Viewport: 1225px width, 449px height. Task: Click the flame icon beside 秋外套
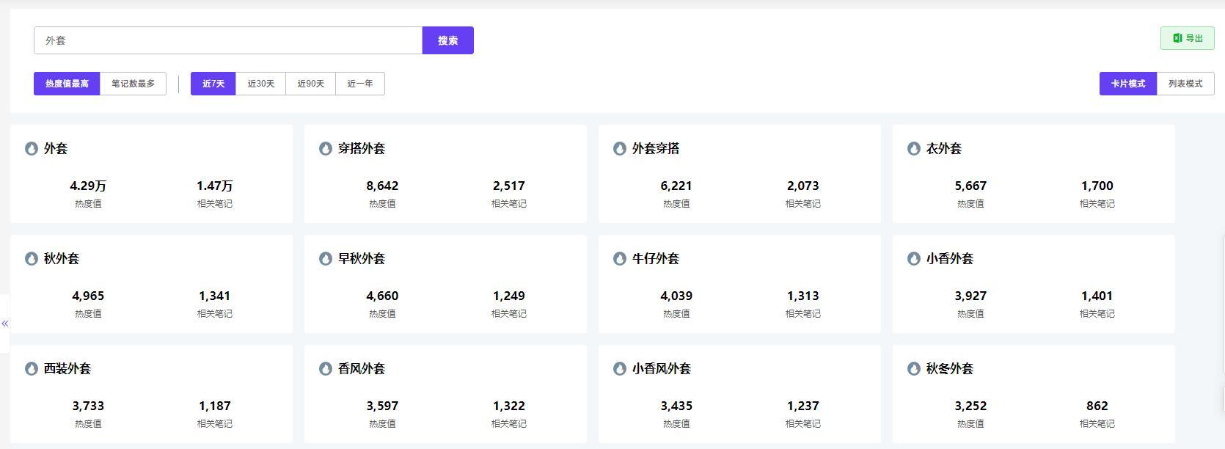coord(32,258)
